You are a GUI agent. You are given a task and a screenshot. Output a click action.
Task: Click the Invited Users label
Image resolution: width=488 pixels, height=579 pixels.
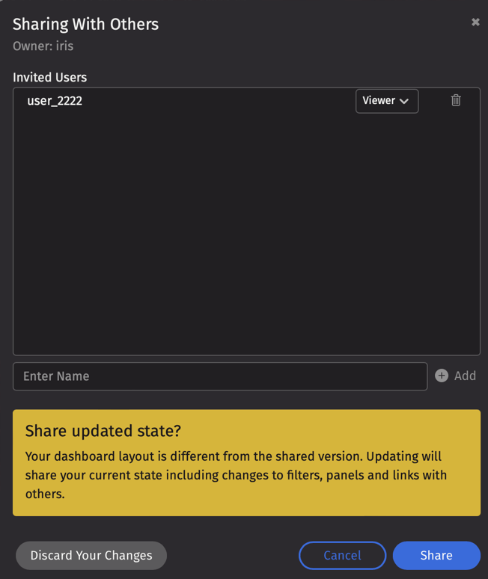(x=49, y=77)
